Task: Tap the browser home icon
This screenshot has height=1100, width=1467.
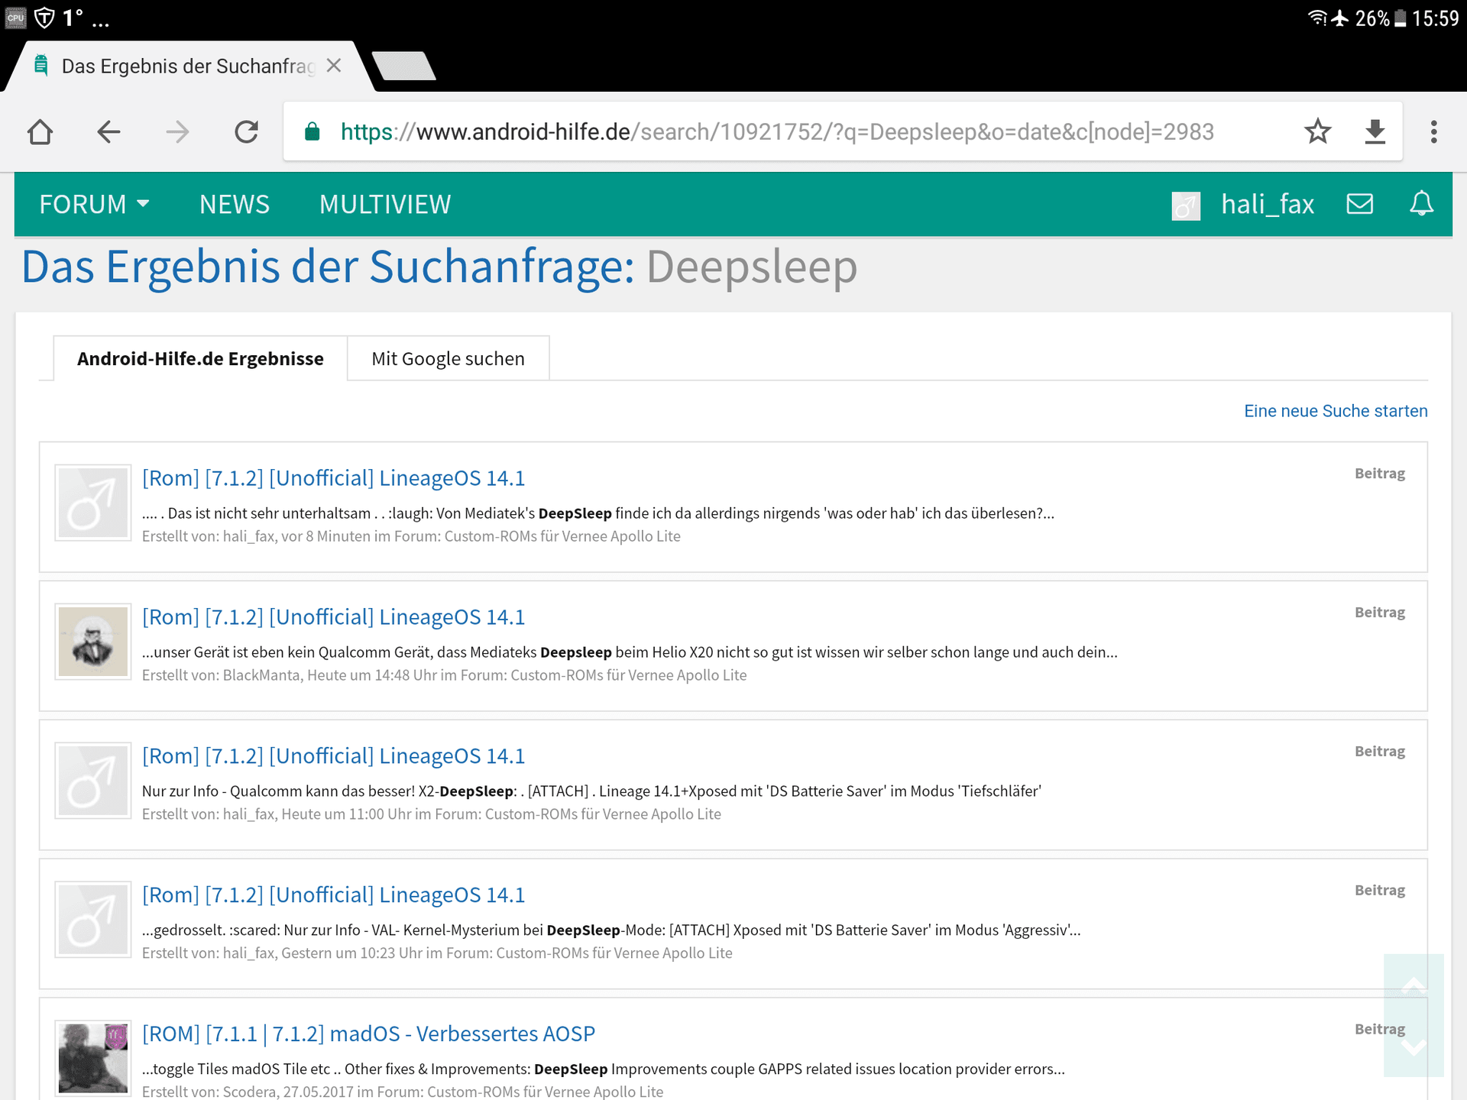Action: [40, 132]
